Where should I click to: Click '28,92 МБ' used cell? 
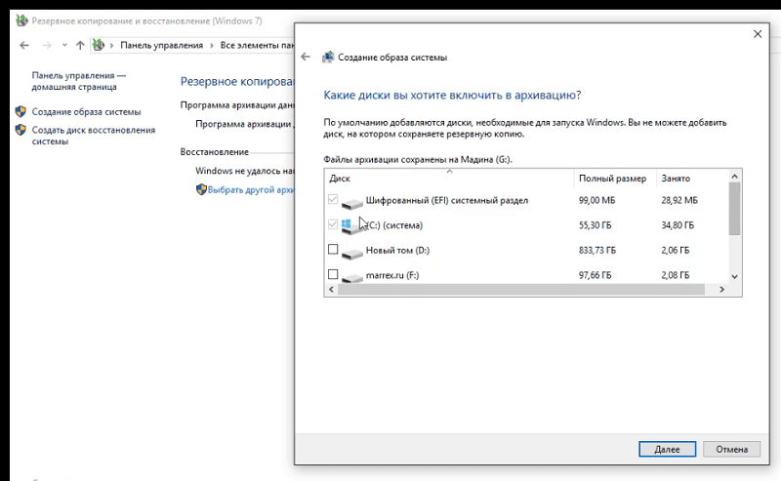[679, 200]
